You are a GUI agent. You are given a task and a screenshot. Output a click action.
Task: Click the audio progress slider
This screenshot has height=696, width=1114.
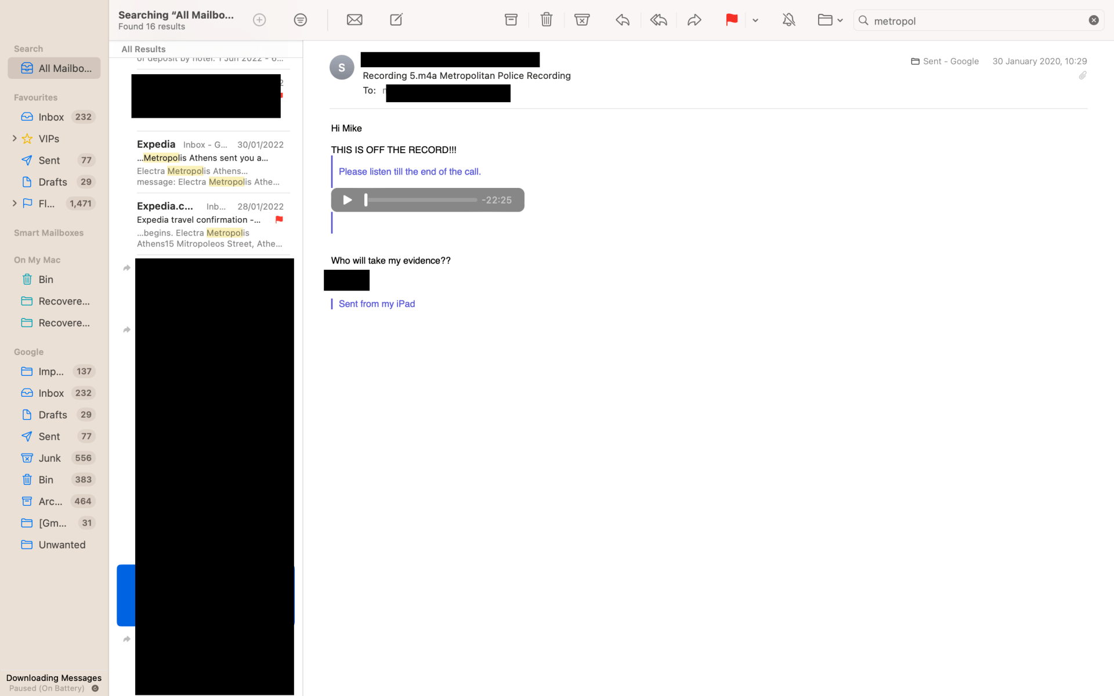(421, 200)
